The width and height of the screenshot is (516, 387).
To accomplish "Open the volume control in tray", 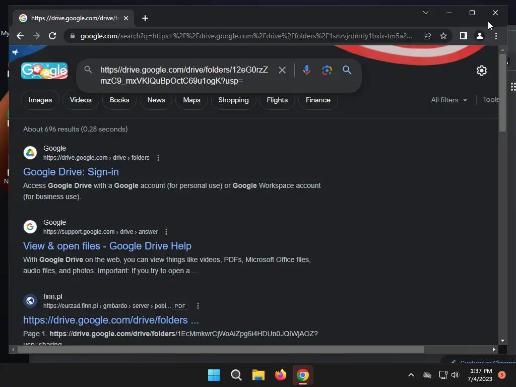I will click(455, 375).
